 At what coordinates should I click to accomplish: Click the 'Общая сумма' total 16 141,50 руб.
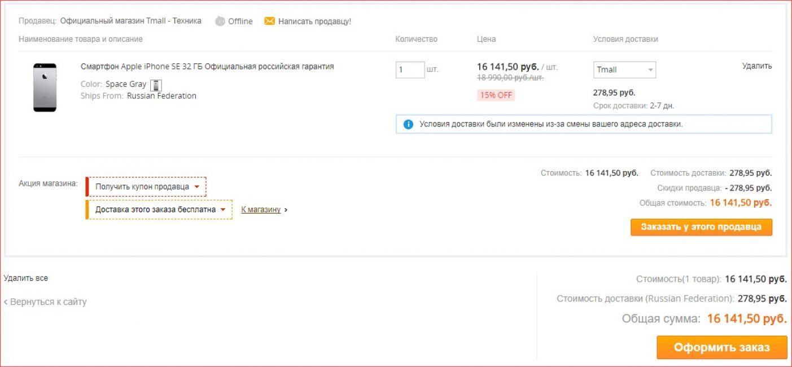747,319
